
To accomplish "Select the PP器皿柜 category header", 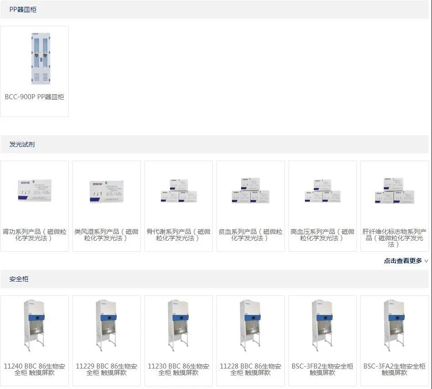I will 23,10.
